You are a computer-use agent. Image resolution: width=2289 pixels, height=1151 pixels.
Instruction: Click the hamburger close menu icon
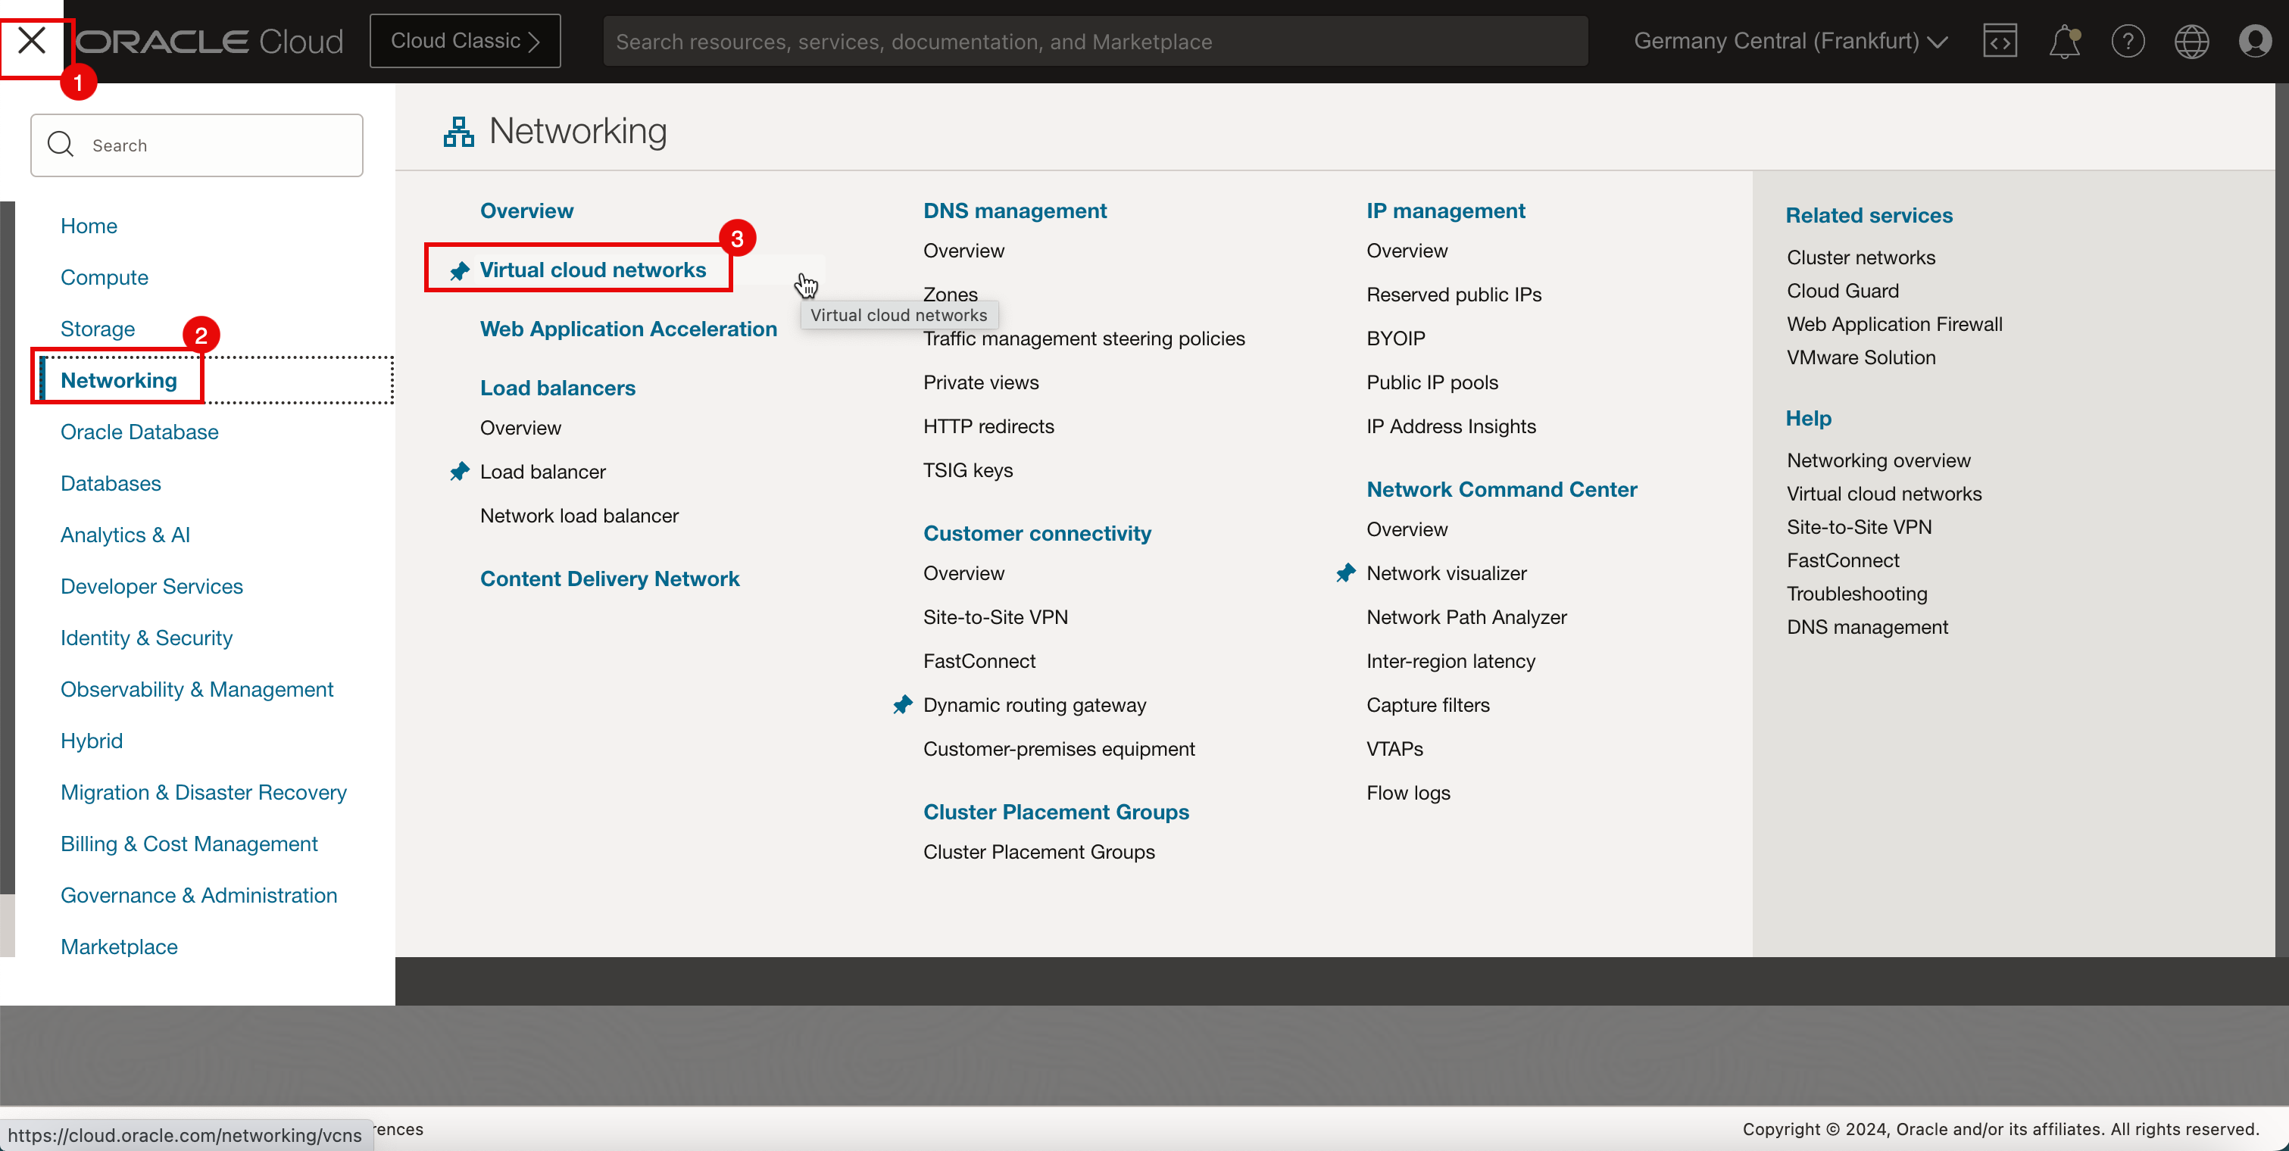pos(33,41)
